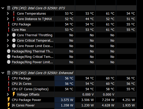Select the 'CPU [#0]: Intel Core i5-5250U: DTS' header

click(x=39, y=8)
